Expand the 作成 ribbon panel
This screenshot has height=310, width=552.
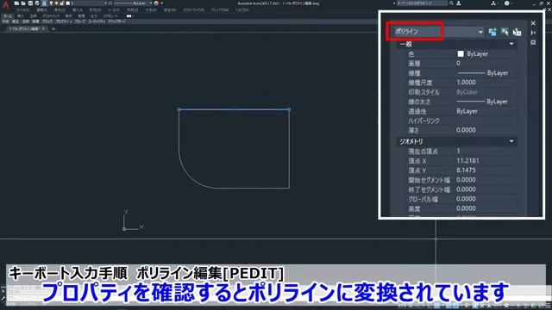5,21
